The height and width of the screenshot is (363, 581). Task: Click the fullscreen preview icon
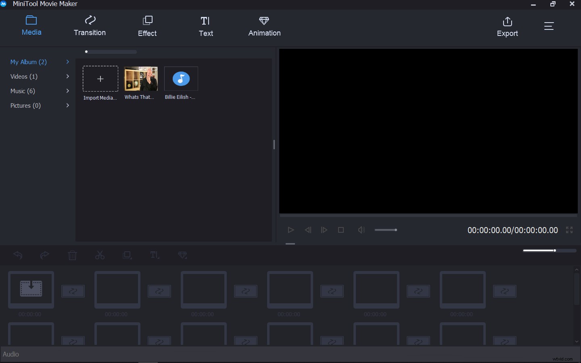pos(569,230)
